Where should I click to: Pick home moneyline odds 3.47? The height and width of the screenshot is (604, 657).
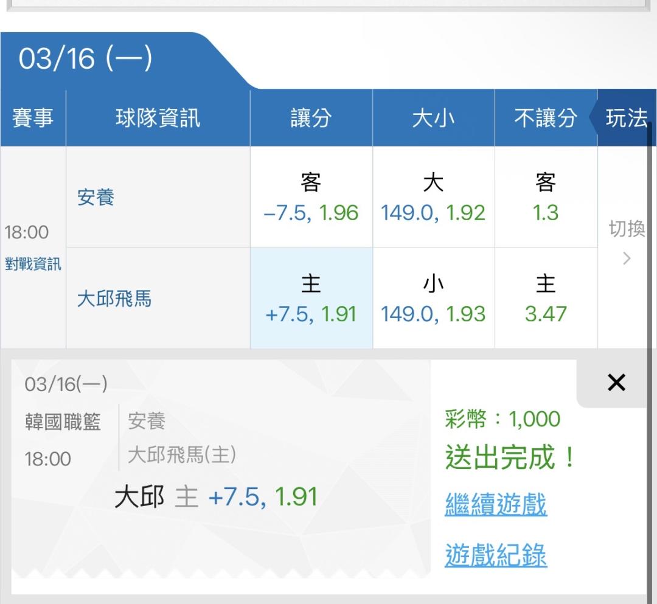pyautogui.click(x=546, y=299)
